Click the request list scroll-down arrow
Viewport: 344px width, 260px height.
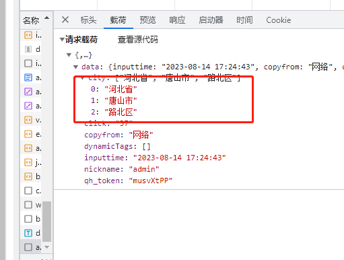coord(47,247)
